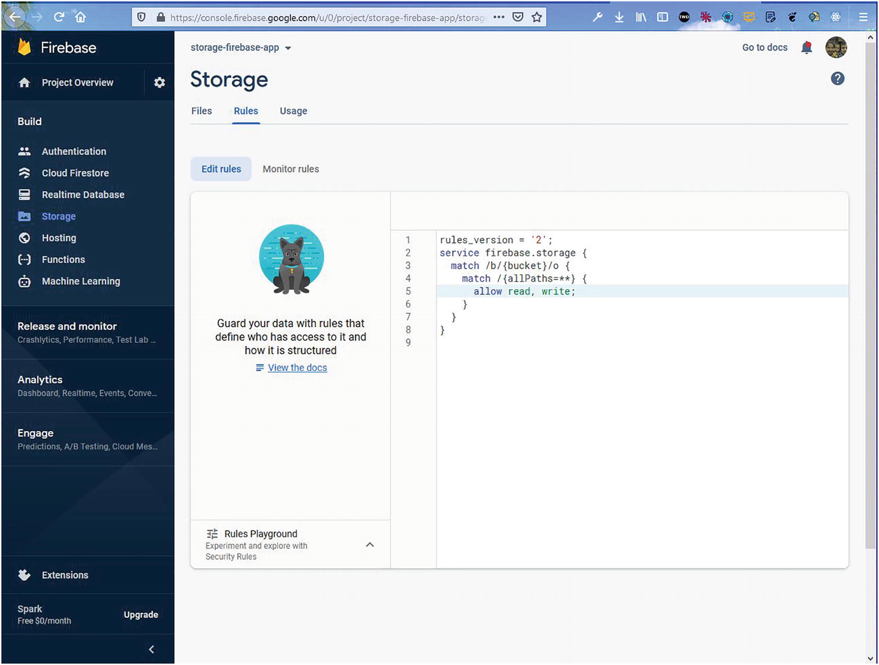Viewport: 879px width, 665px height.
Task: Open the Firefox downloads arrow icon
Action: click(619, 17)
